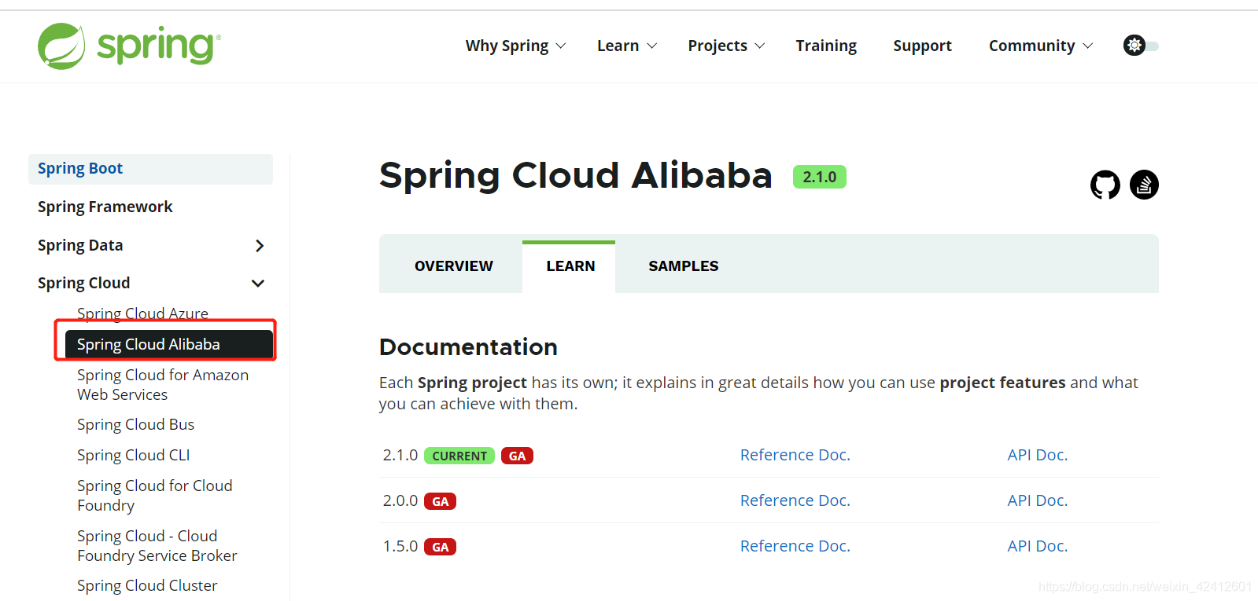Image resolution: width=1258 pixels, height=601 pixels.
Task: Collapse the Spring Cloud chevron
Action: click(x=258, y=284)
